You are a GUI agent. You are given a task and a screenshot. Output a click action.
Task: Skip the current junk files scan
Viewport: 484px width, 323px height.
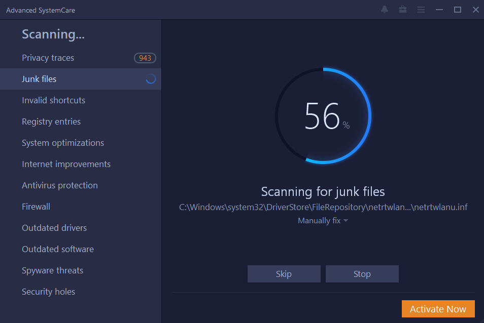click(284, 274)
